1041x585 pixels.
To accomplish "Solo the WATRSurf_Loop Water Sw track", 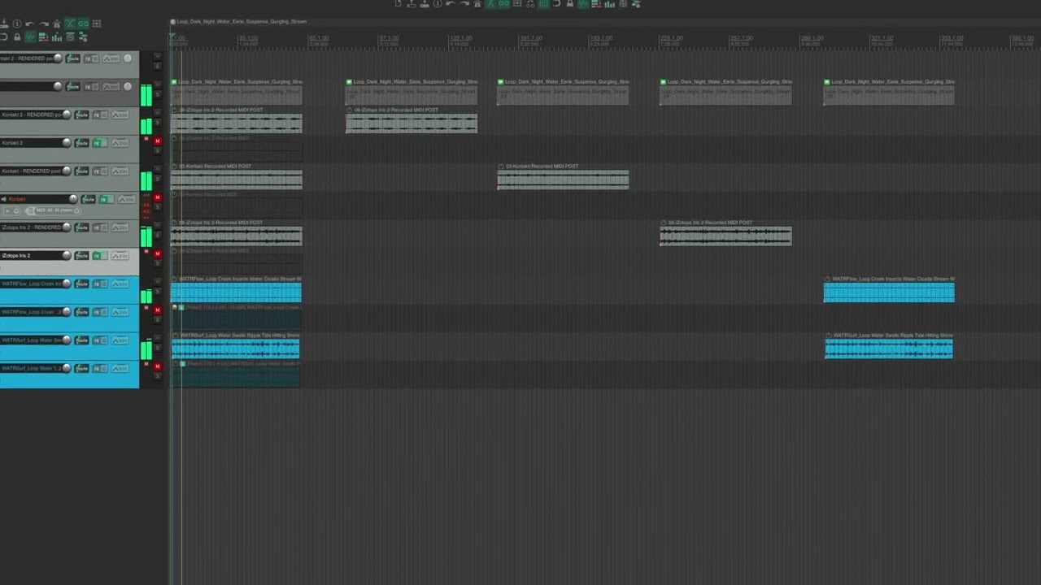I will [x=157, y=348].
